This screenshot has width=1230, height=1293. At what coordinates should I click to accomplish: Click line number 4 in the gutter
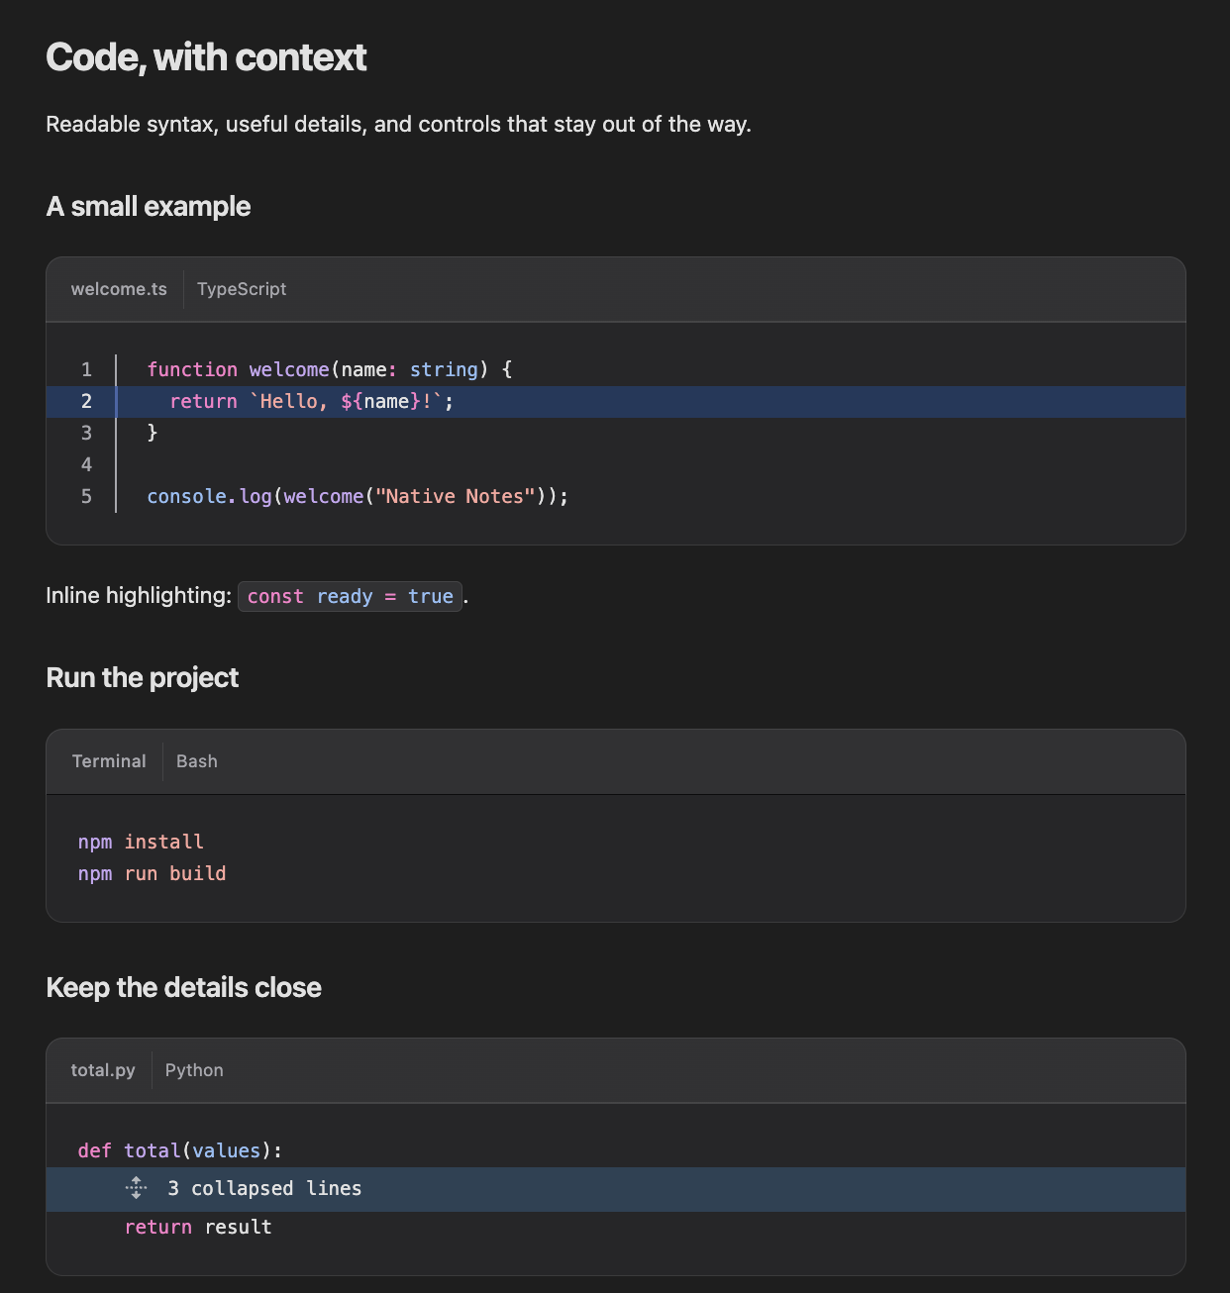pyautogui.click(x=86, y=464)
